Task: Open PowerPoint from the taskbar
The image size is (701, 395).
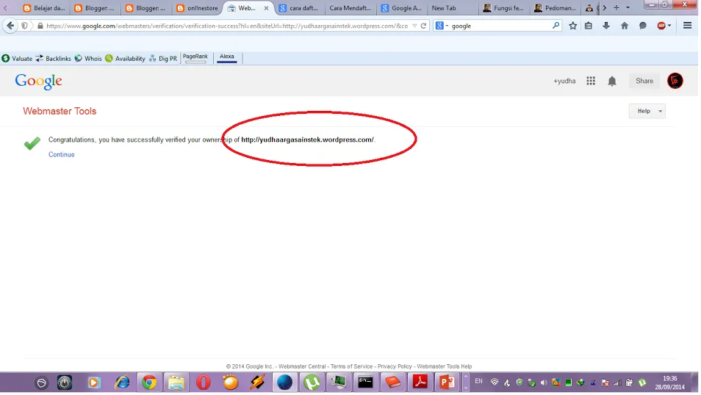Action: pos(447,383)
